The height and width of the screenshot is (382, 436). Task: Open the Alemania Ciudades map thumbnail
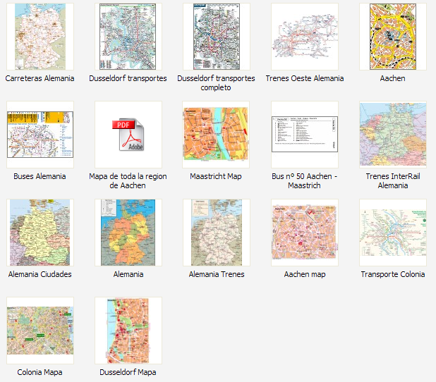(40, 232)
